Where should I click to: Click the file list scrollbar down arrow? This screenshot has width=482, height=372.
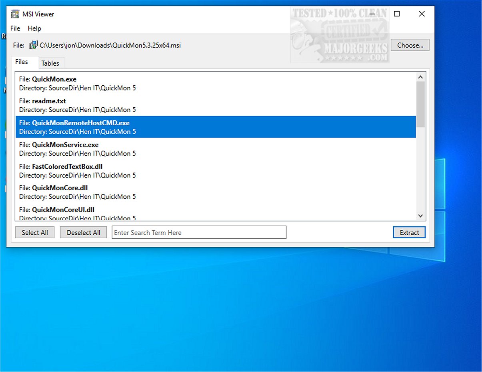420,216
